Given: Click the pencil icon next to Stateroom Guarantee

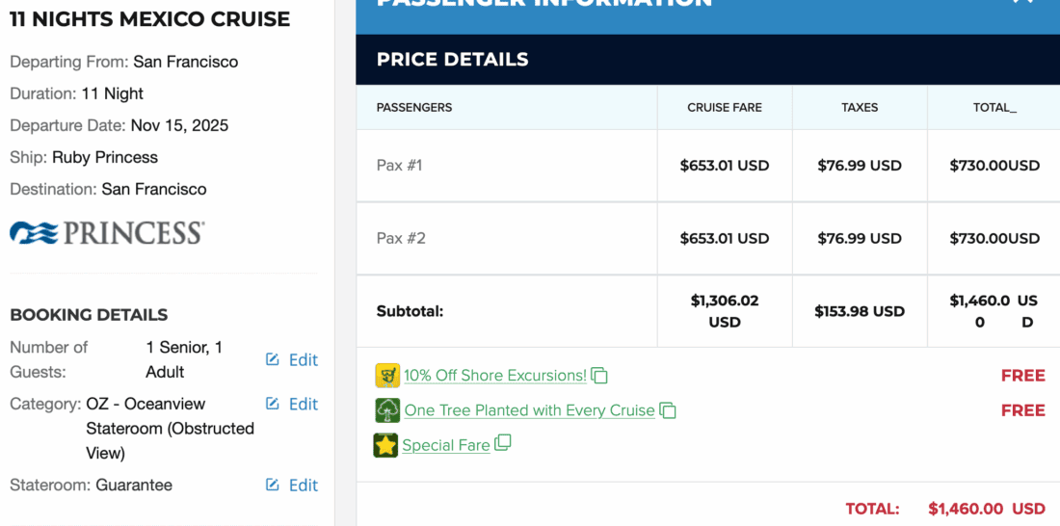Looking at the screenshot, I should coord(273,485).
